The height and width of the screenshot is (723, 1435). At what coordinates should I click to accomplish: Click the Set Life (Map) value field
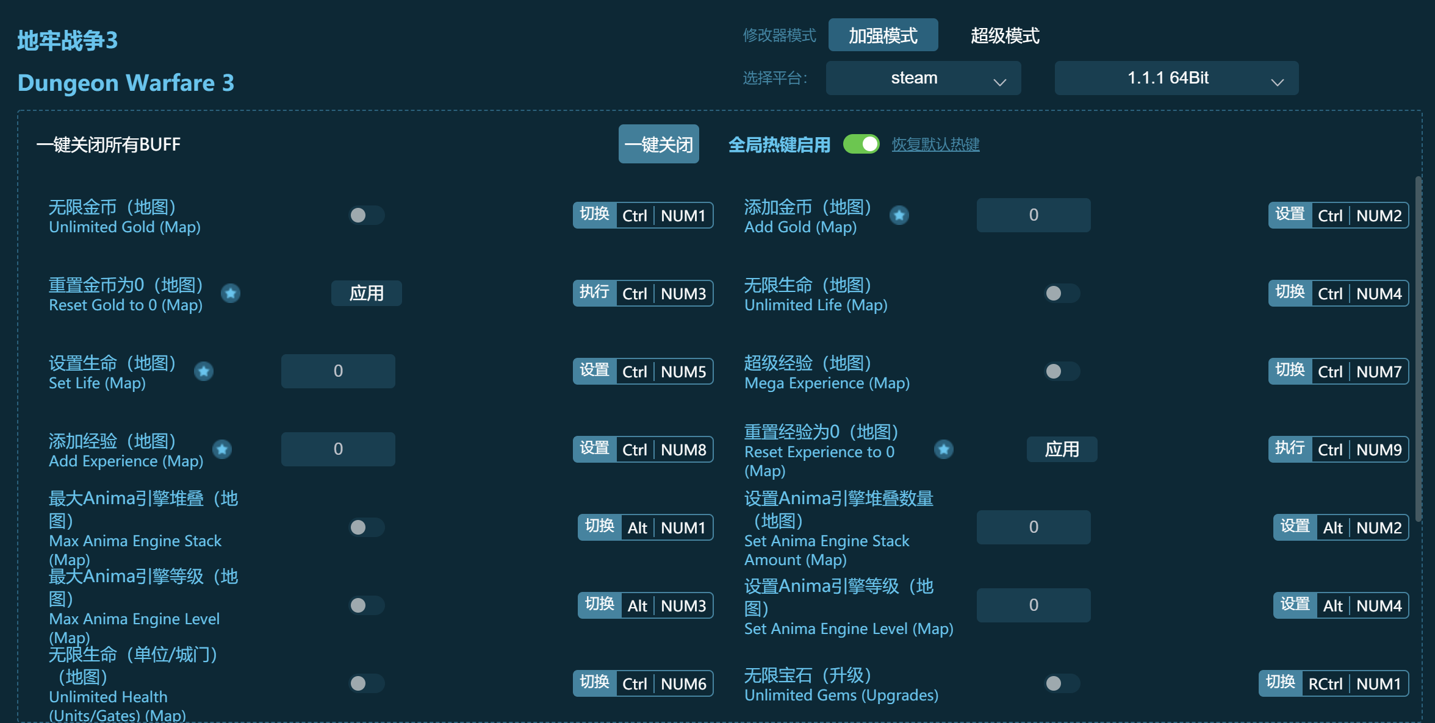pos(338,371)
